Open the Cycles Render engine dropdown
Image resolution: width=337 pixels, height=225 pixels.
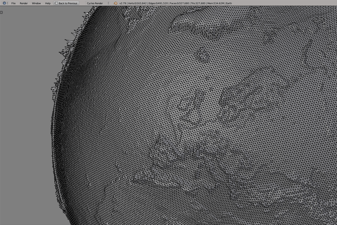(97, 3)
